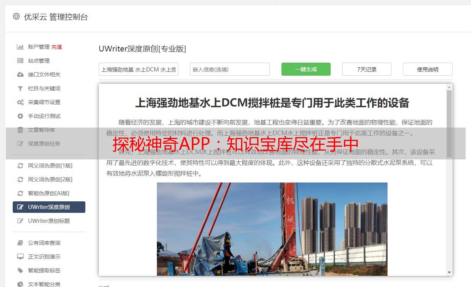Focus the keyword field with 上海强劲地基

[138, 69]
